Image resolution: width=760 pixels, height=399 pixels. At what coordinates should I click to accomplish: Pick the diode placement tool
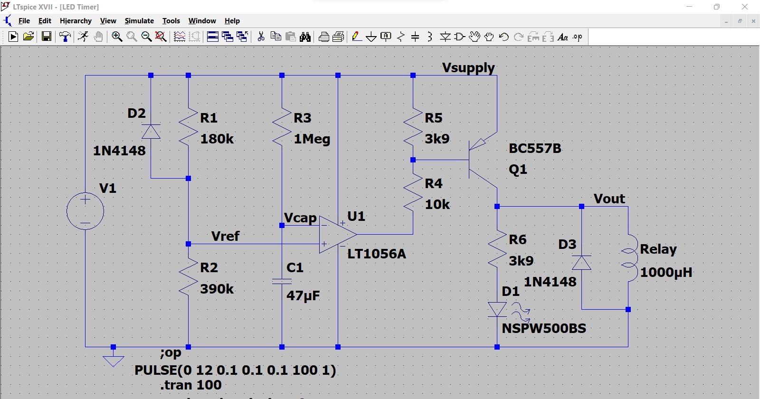pyautogui.click(x=445, y=37)
